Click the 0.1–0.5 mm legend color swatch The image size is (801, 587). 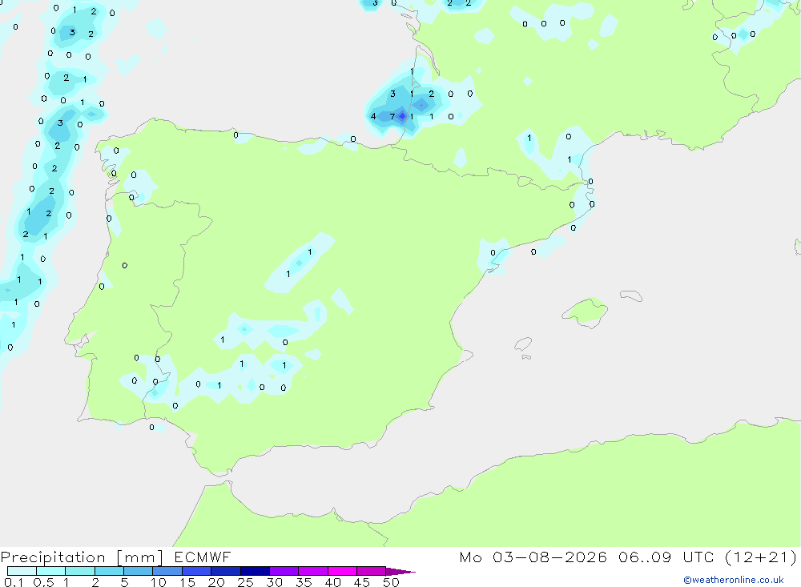coord(22,571)
